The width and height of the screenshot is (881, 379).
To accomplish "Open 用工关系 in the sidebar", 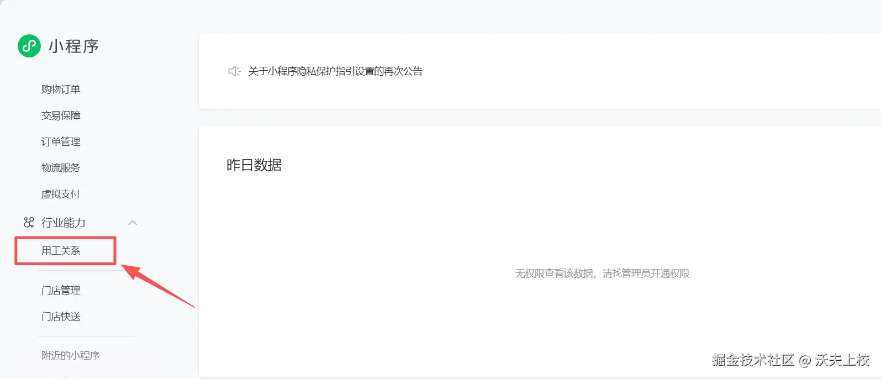I will coord(61,251).
